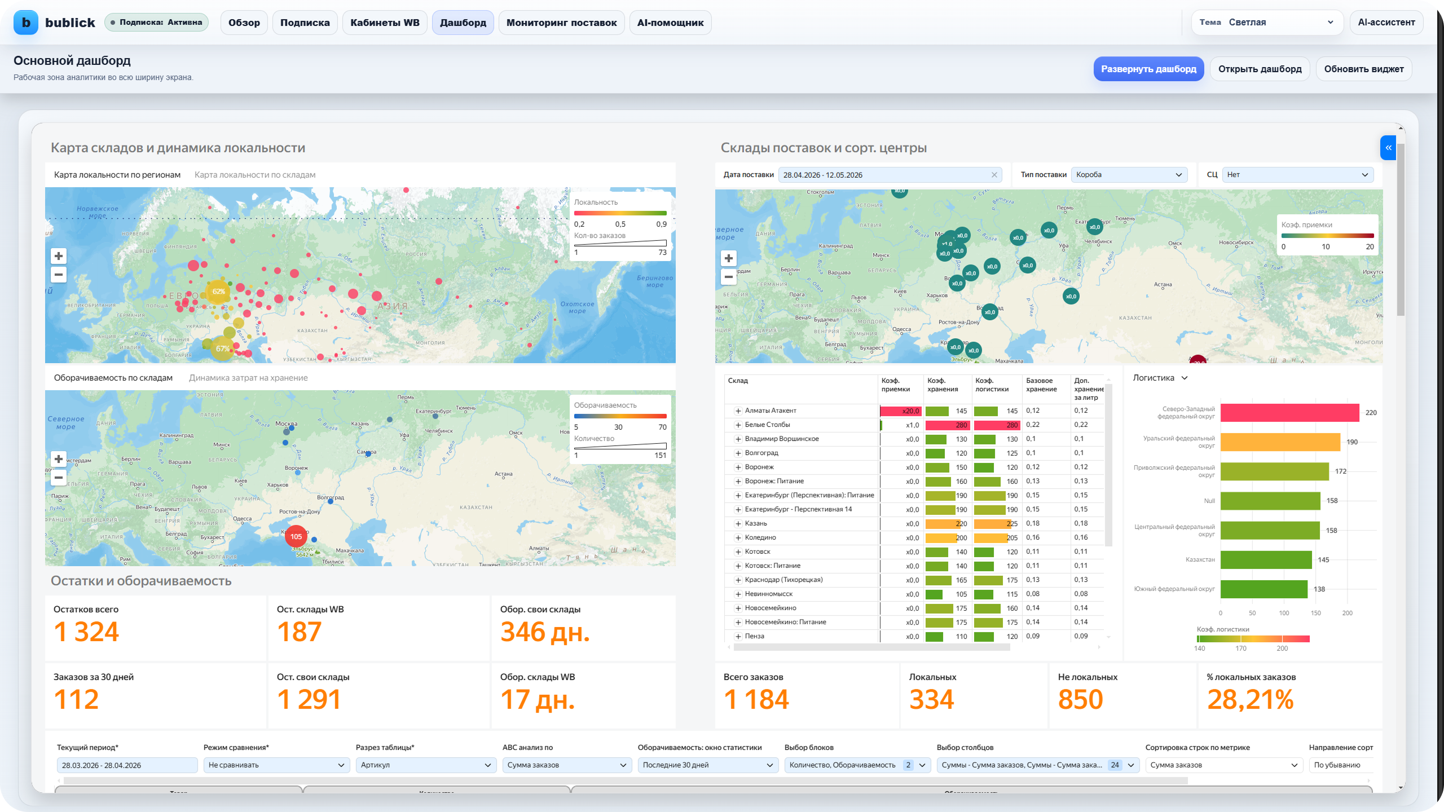Expand the Коледино warehouse row
The height and width of the screenshot is (812, 1444).
pyautogui.click(x=738, y=538)
